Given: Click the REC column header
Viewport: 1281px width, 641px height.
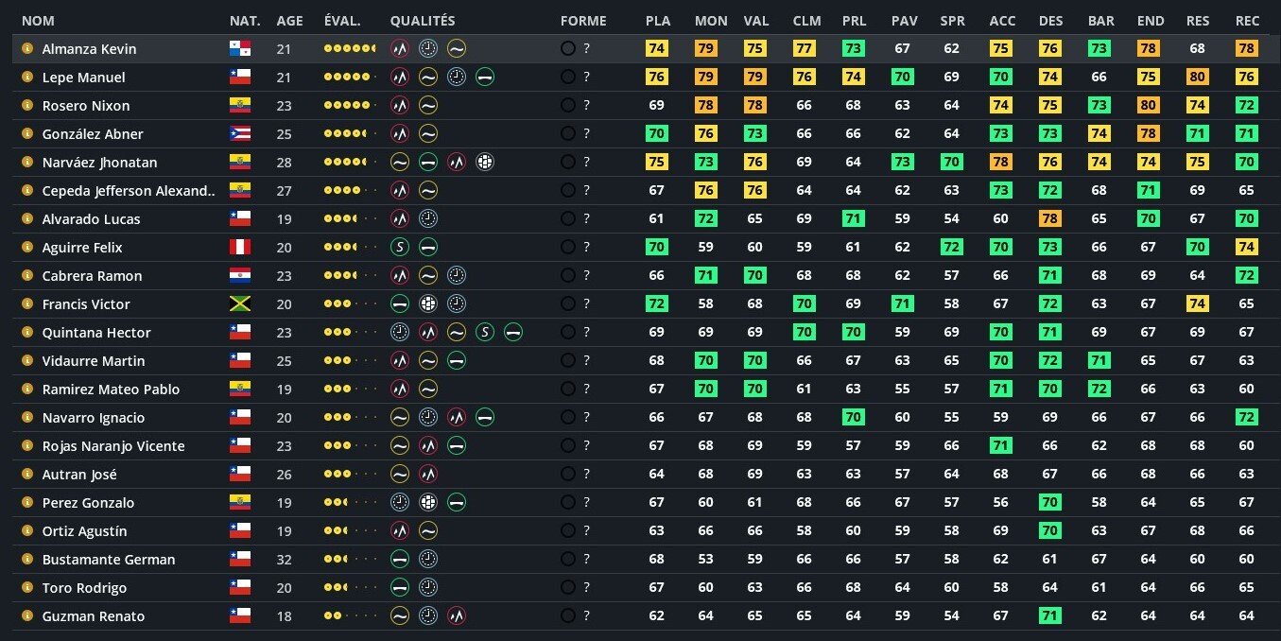Looking at the screenshot, I should [x=1247, y=21].
